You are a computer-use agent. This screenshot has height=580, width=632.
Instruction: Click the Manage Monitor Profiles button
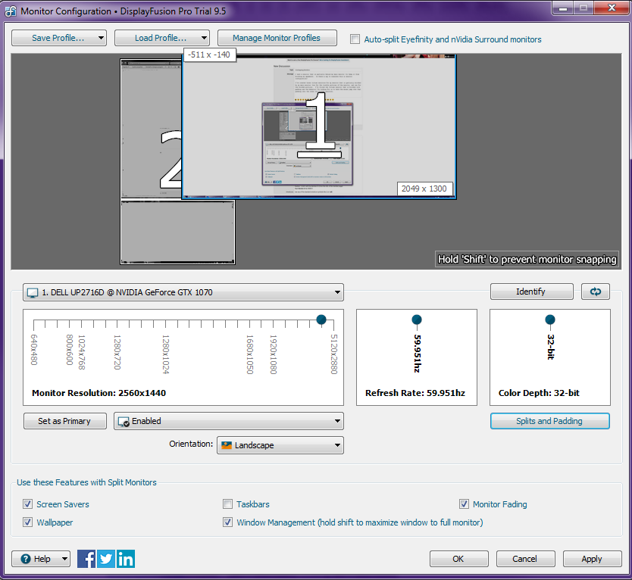pyautogui.click(x=276, y=38)
